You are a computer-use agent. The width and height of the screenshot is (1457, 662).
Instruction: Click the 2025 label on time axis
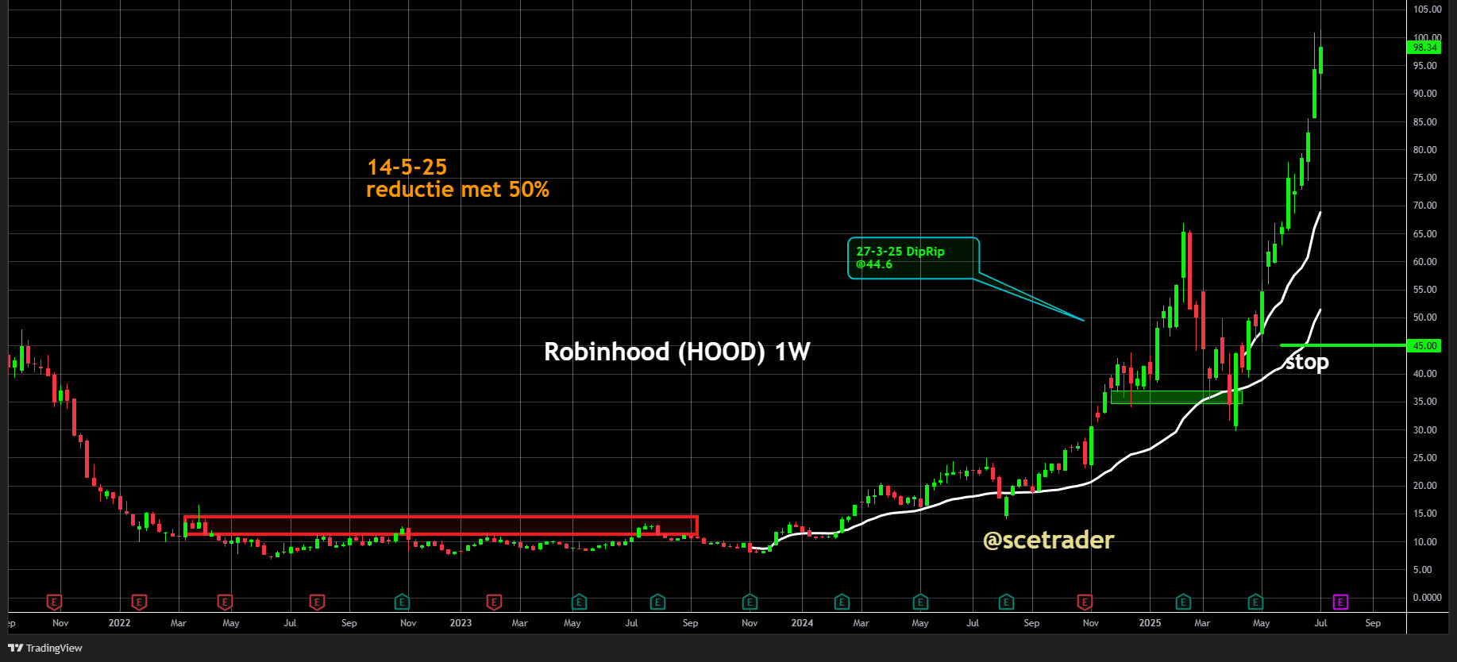[x=1150, y=623]
